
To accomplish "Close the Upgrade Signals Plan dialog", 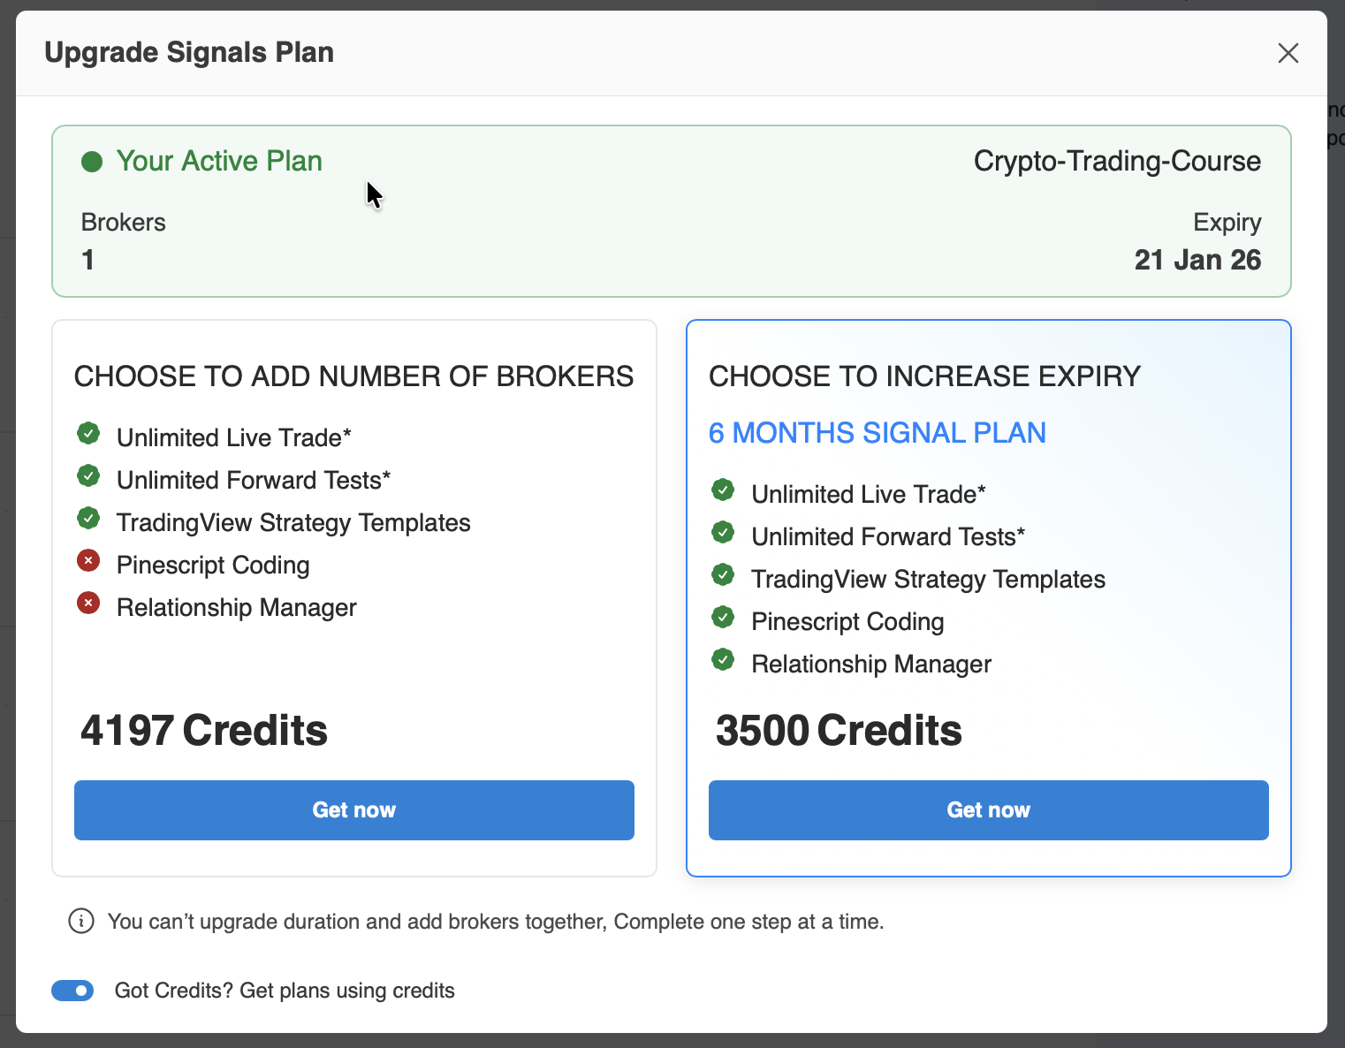I will tap(1288, 53).
